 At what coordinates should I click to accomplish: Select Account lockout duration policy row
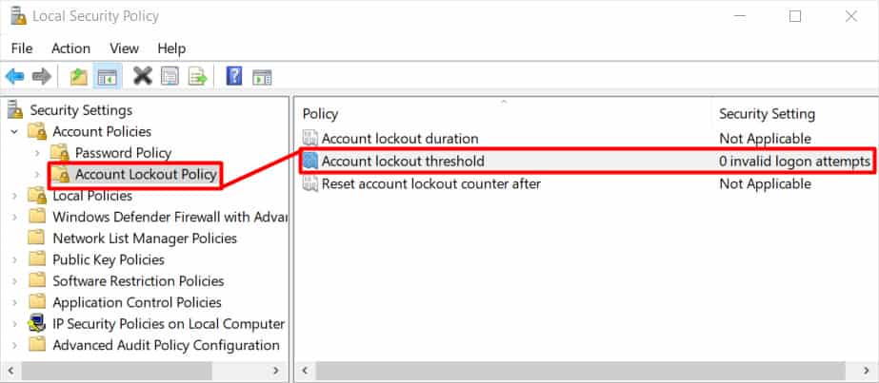tap(400, 138)
